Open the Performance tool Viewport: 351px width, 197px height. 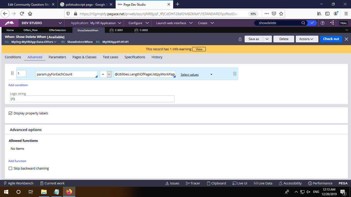point(320,183)
